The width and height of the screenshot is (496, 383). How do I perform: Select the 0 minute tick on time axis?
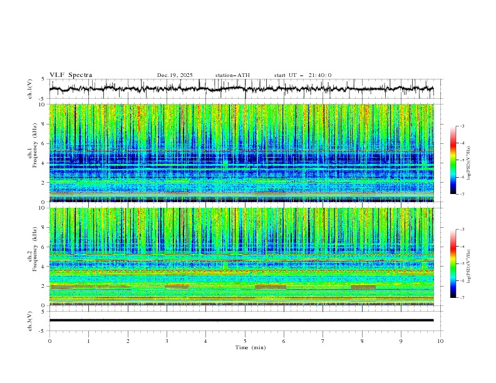pos(49,340)
